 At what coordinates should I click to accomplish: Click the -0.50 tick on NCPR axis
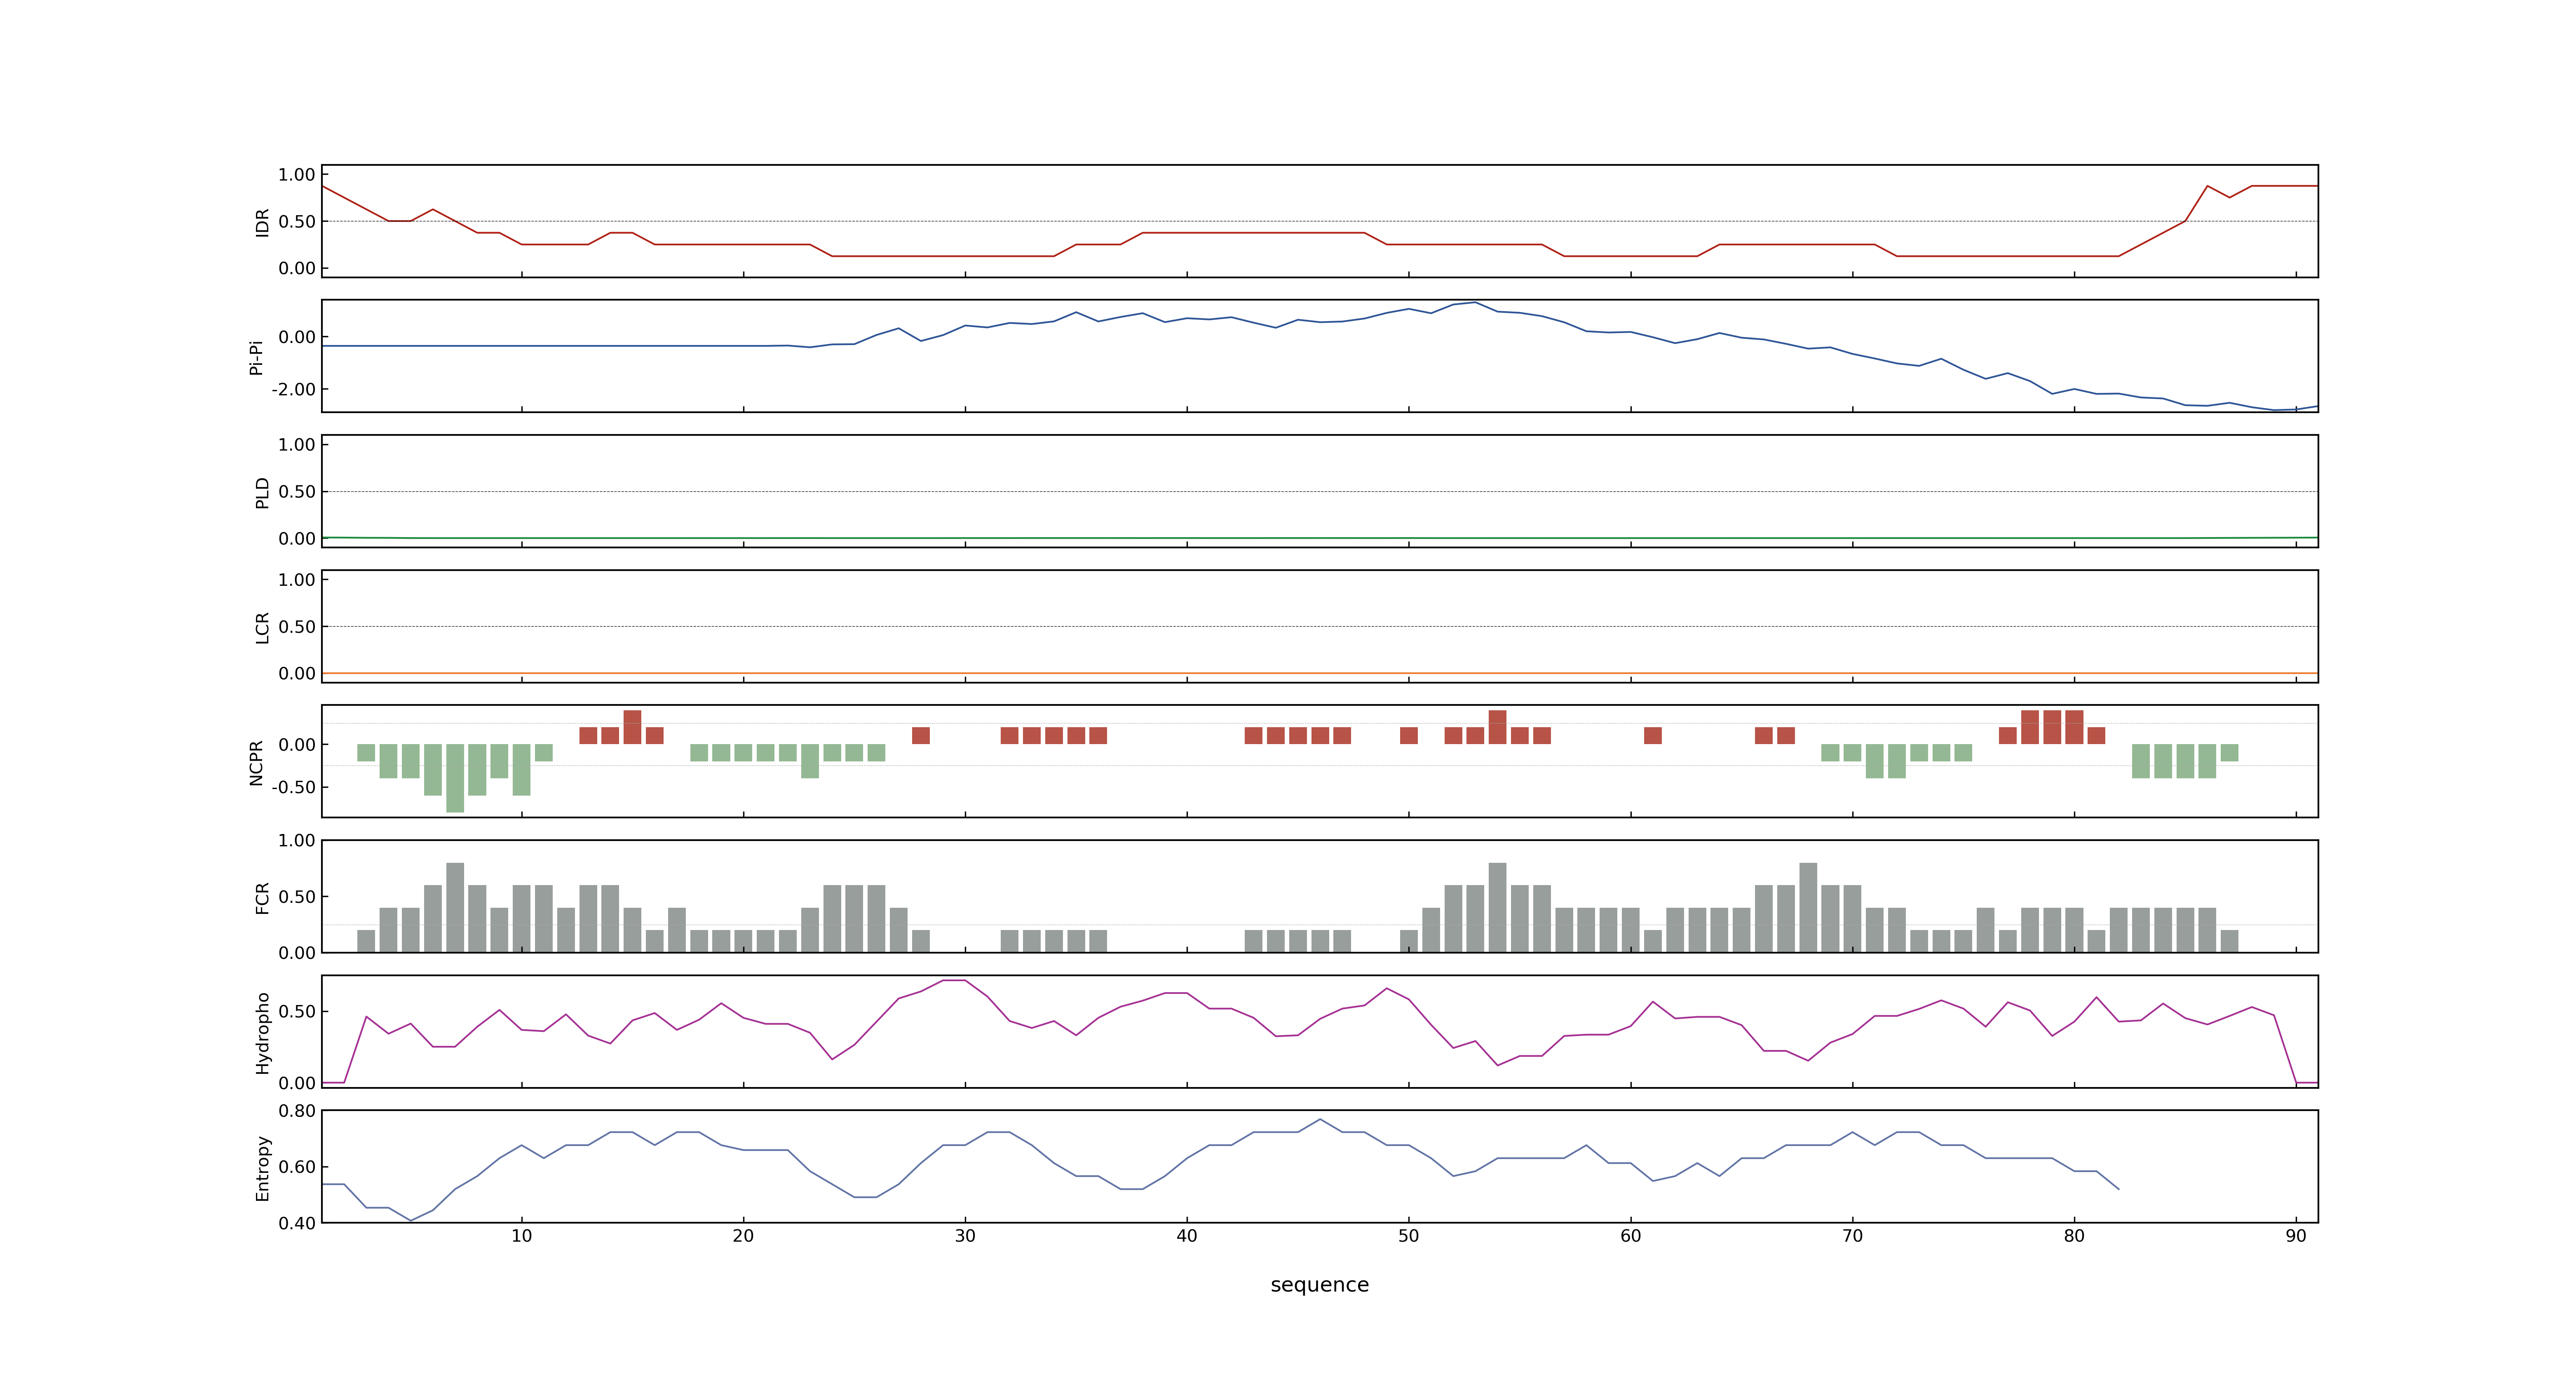pos(293,787)
